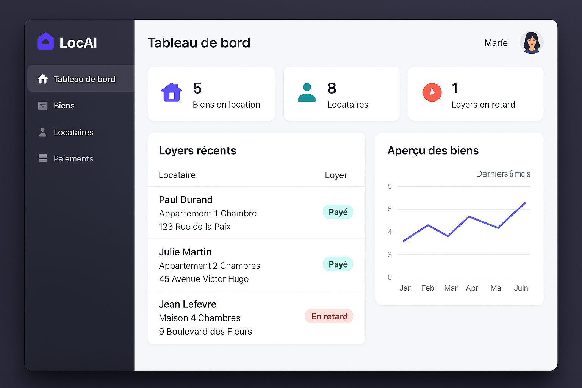
Task: Click the Juin data point on chart
Action: [526, 202]
